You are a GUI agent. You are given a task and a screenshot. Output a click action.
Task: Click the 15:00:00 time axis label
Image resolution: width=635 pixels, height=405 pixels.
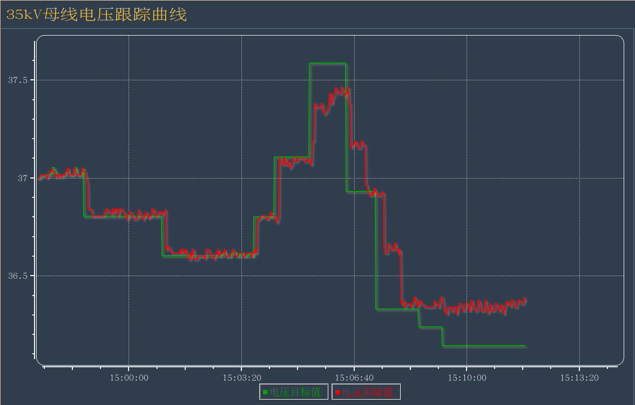point(129,378)
